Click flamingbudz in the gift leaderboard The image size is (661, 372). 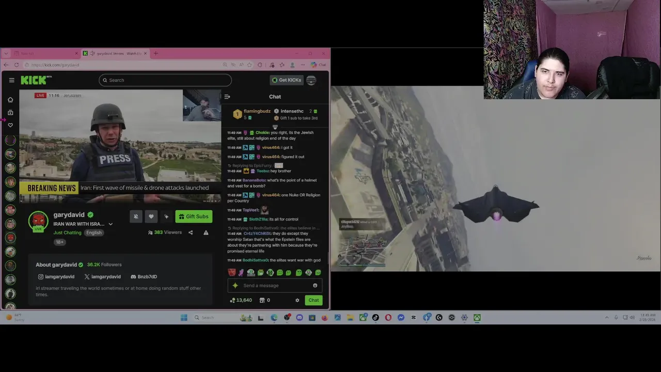click(257, 111)
